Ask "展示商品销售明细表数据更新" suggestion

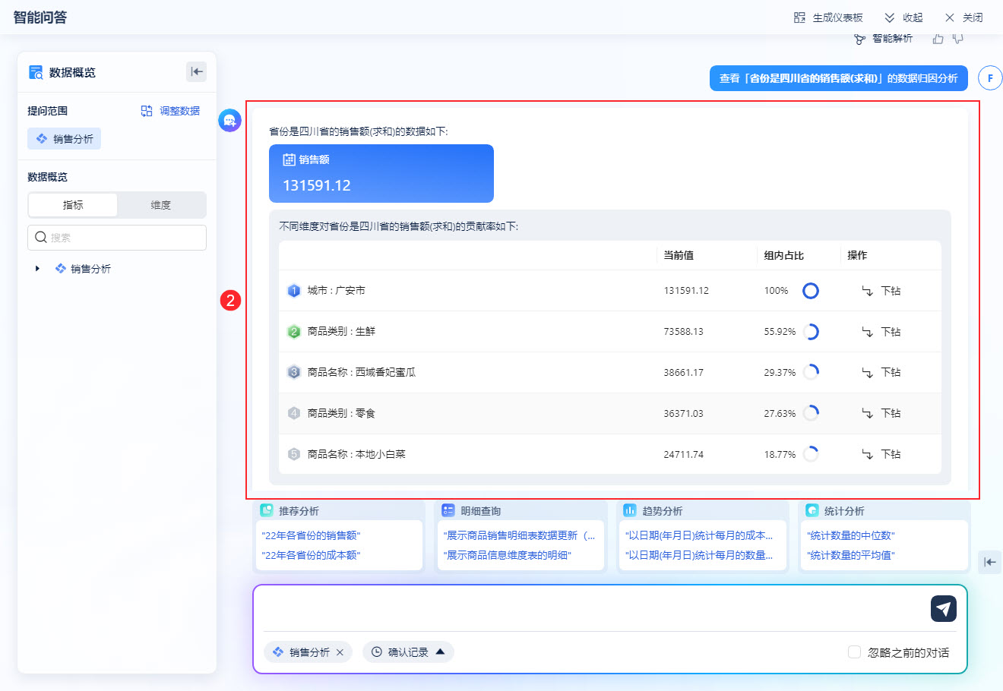[519, 536]
